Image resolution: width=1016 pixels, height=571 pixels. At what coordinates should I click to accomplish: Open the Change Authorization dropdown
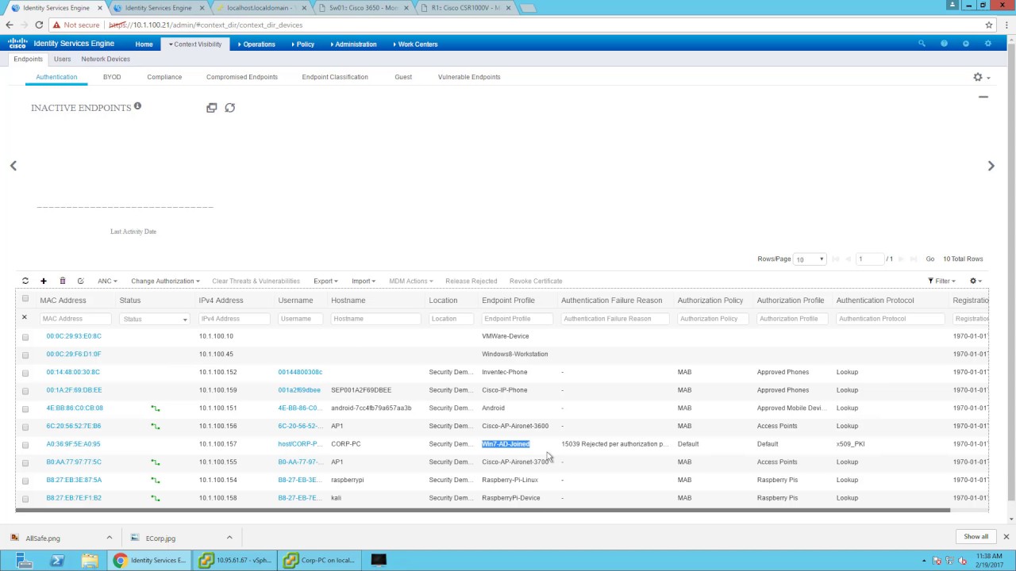click(165, 281)
